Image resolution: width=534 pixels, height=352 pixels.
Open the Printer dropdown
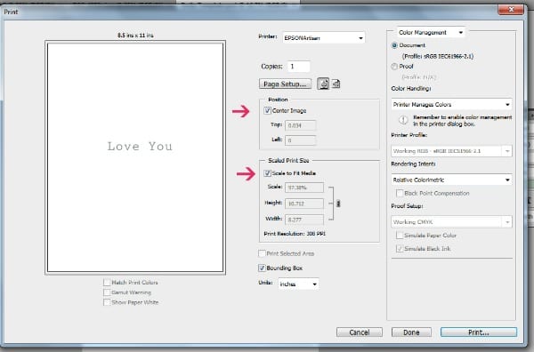(x=324, y=37)
